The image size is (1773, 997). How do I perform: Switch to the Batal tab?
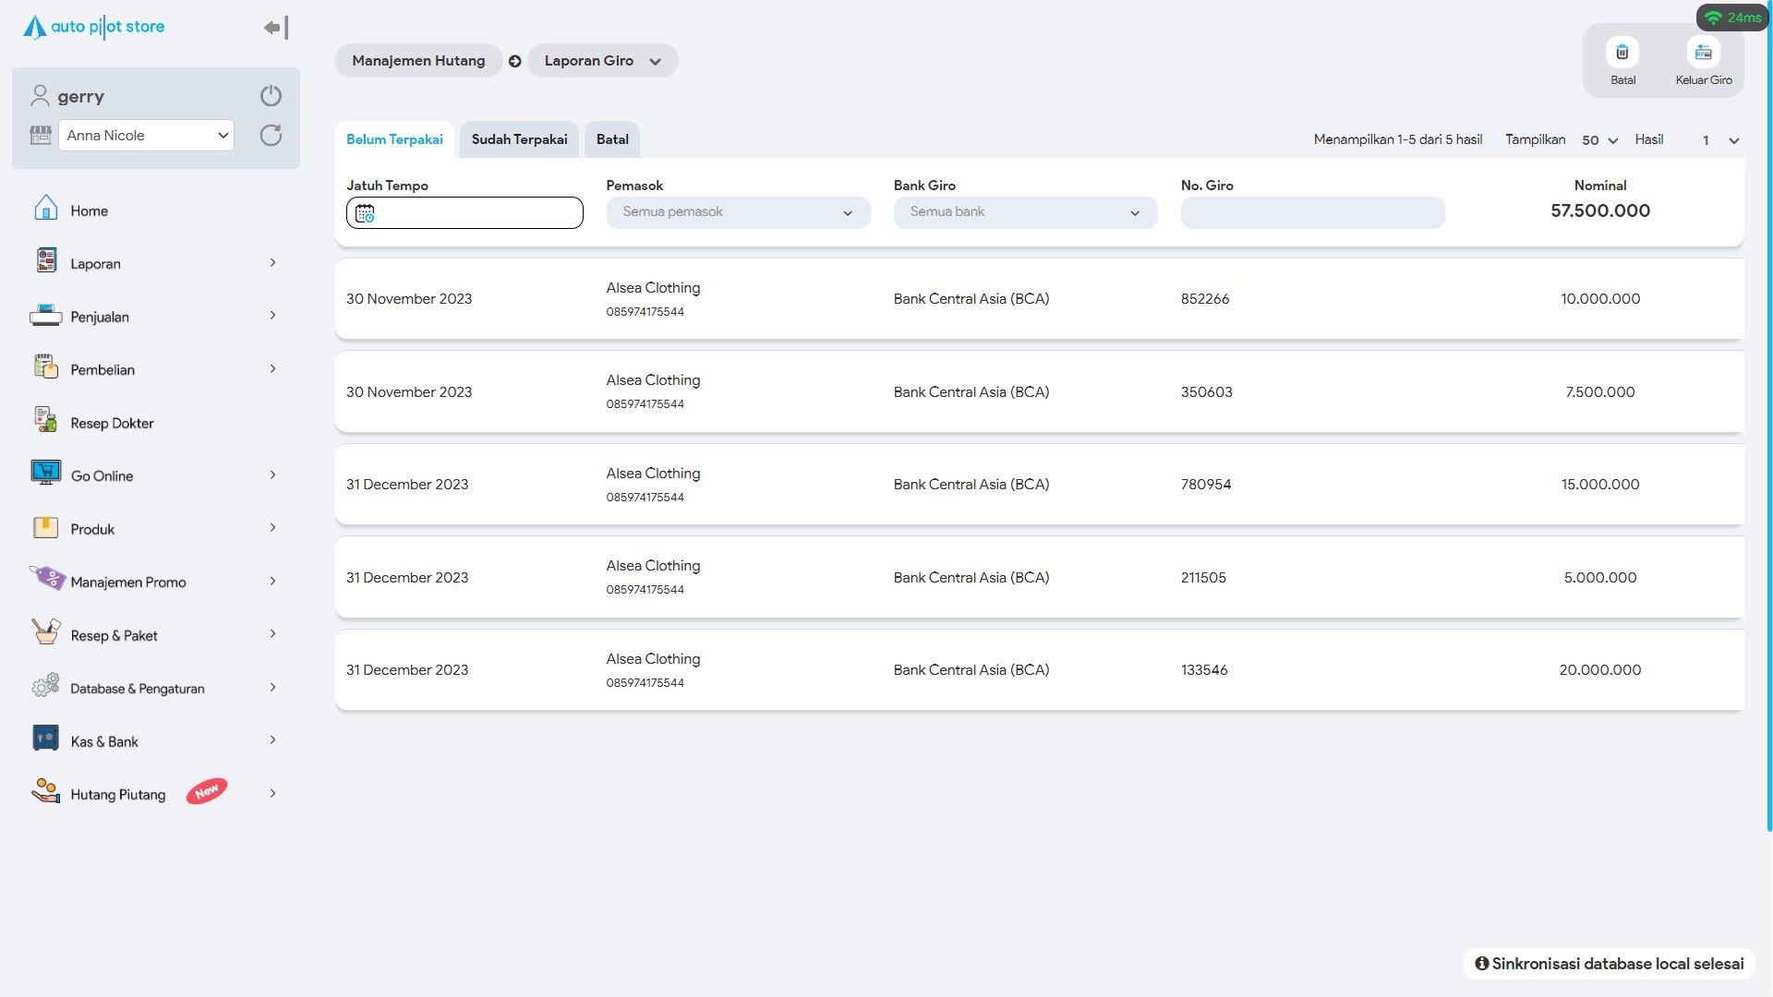coord(611,139)
